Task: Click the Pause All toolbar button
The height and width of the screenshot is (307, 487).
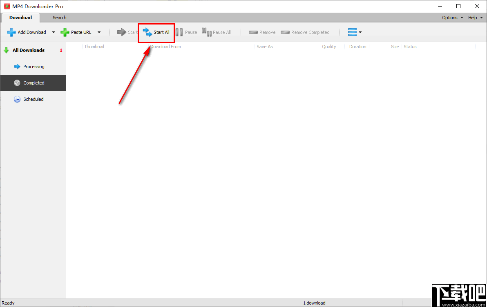Action: coord(216,32)
